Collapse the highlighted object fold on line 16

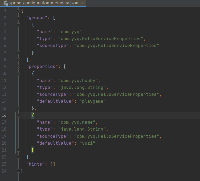(x=18, y=115)
